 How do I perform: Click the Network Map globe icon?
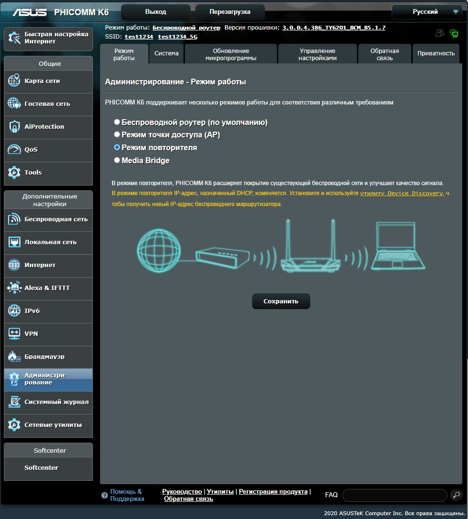coord(14,81)
